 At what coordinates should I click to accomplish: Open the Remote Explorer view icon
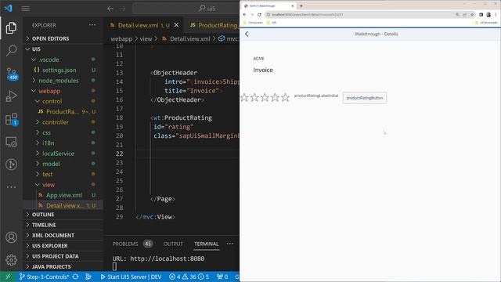(x=11, y=142)
